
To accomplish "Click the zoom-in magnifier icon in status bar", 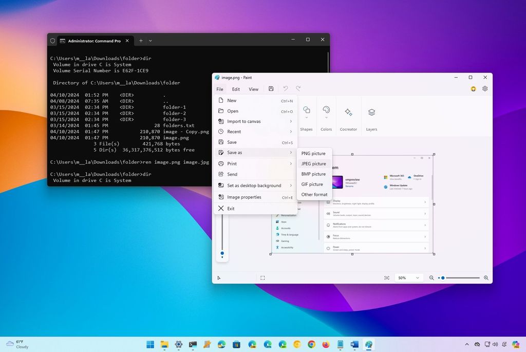I will pos(486,277).
